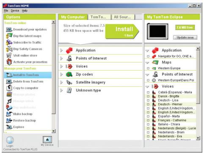This screenshot has height=153, width=204.
Task: Check the Navigator for GO, ONE checkbox
Action: (x=148, y=56)
